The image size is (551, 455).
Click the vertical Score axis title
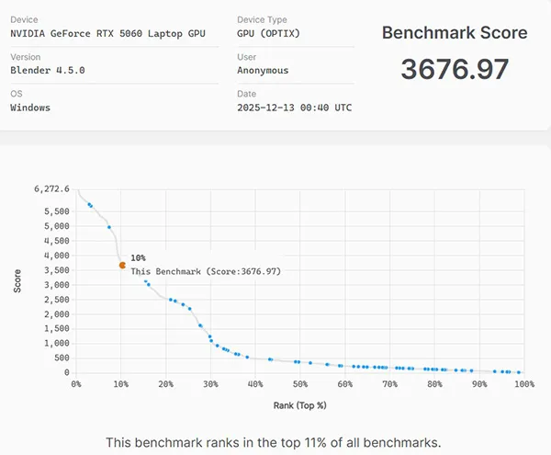click(17, 280)
